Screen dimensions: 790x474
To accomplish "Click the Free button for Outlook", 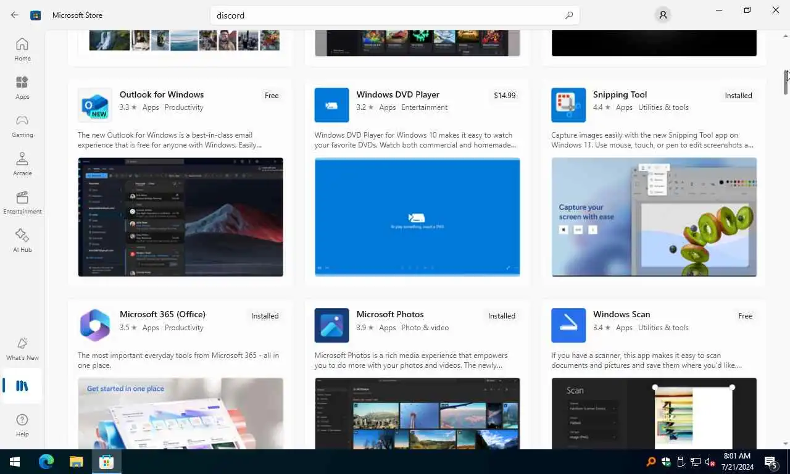I will pos(272,96).
